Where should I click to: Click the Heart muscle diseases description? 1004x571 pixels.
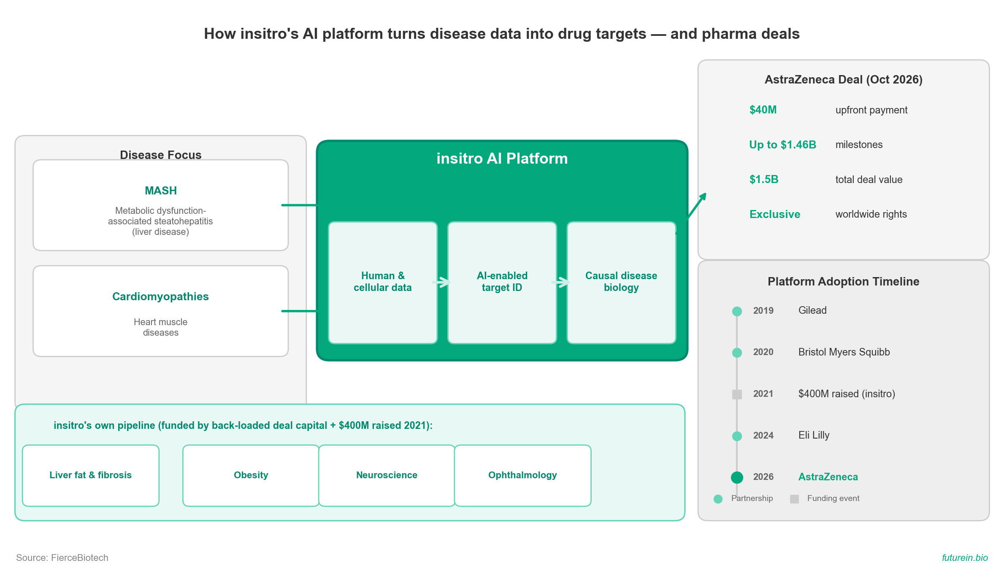pyautogui.click(x=160, y=327)
